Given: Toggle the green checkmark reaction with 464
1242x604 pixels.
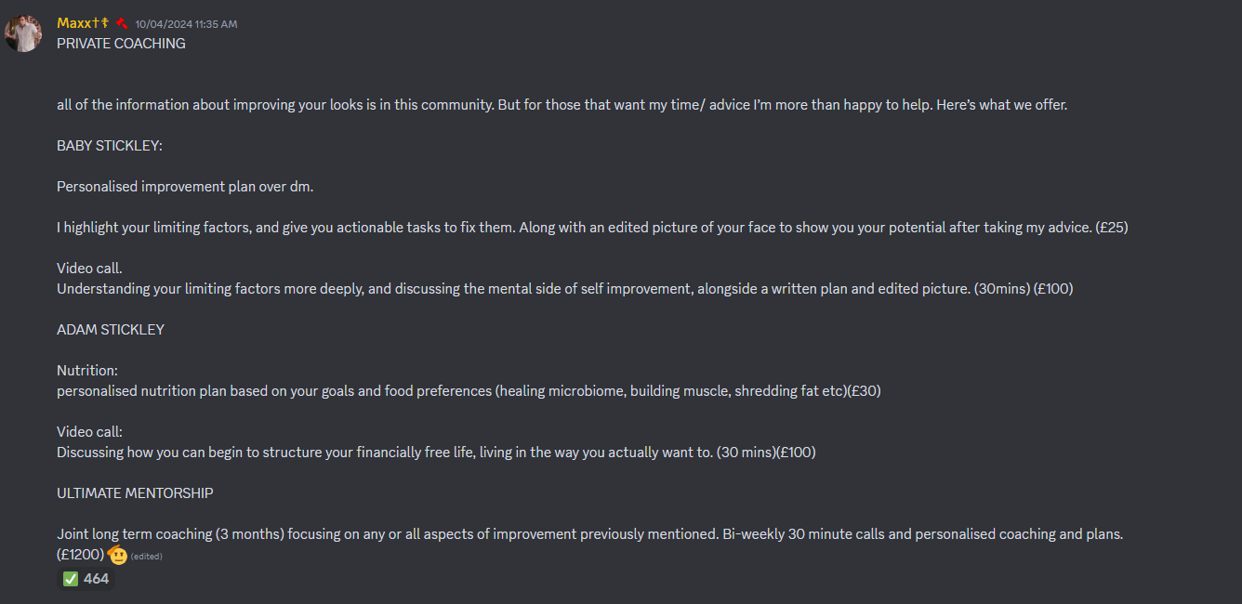Looking at the screenshot, I should 86,579.
